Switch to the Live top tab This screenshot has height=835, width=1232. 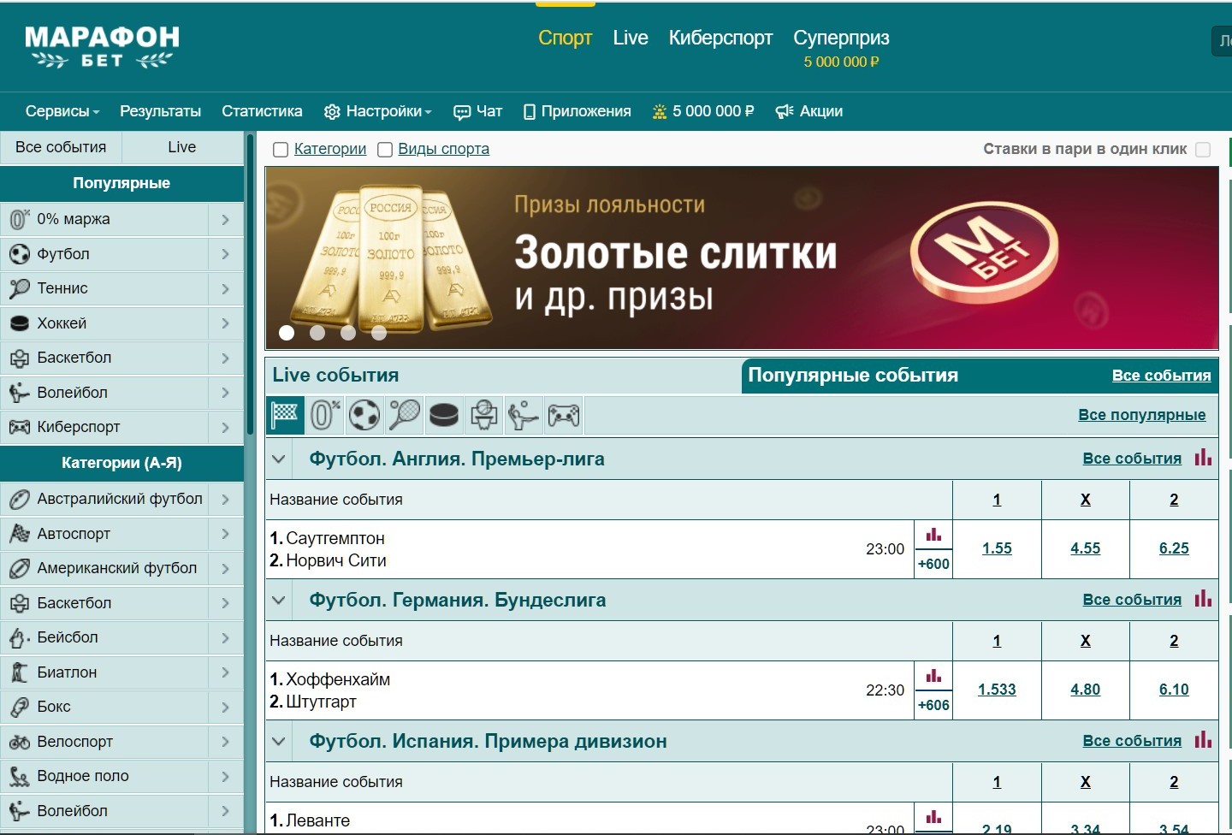point(631,38)
